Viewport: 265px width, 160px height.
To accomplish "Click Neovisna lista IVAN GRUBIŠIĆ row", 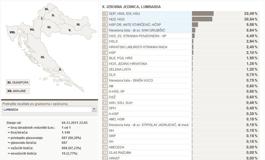I will (147, 30).
